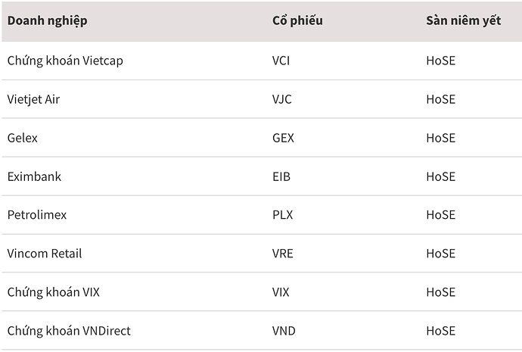The height and width of the screenshot is (352, 522).
Task: Select the Chứng khoán VIX company cell
Action: point(54,292)
